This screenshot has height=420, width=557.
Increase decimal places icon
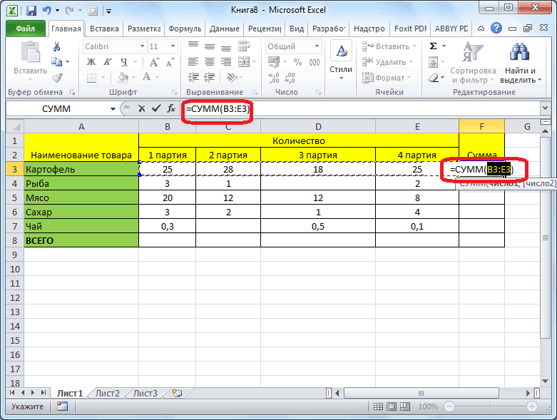tap(274, 78)
